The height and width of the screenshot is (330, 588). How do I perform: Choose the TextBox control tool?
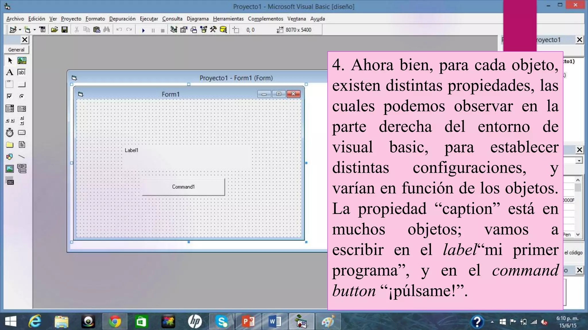click(22, 72)
